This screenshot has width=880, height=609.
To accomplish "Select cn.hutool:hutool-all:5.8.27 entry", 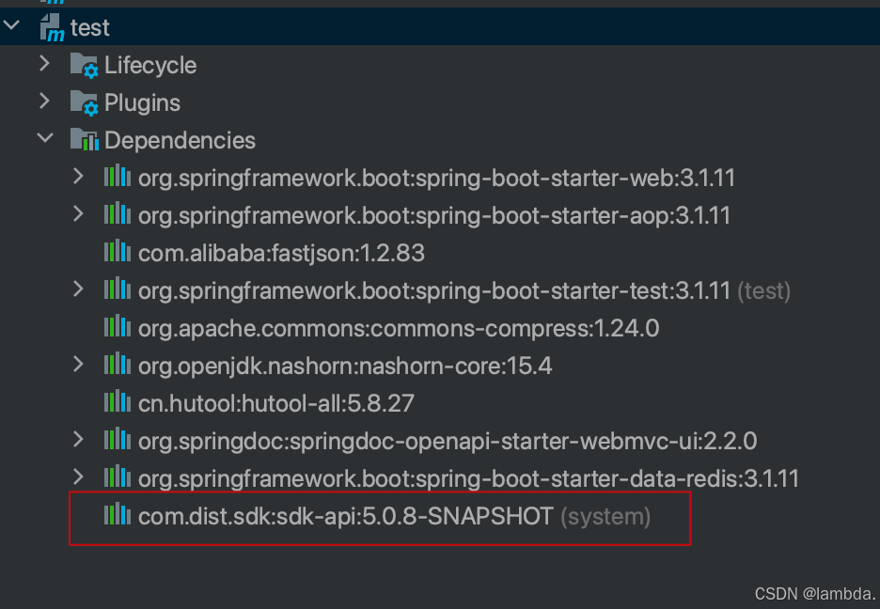I will pyautogui.click(x=276, y=404).
